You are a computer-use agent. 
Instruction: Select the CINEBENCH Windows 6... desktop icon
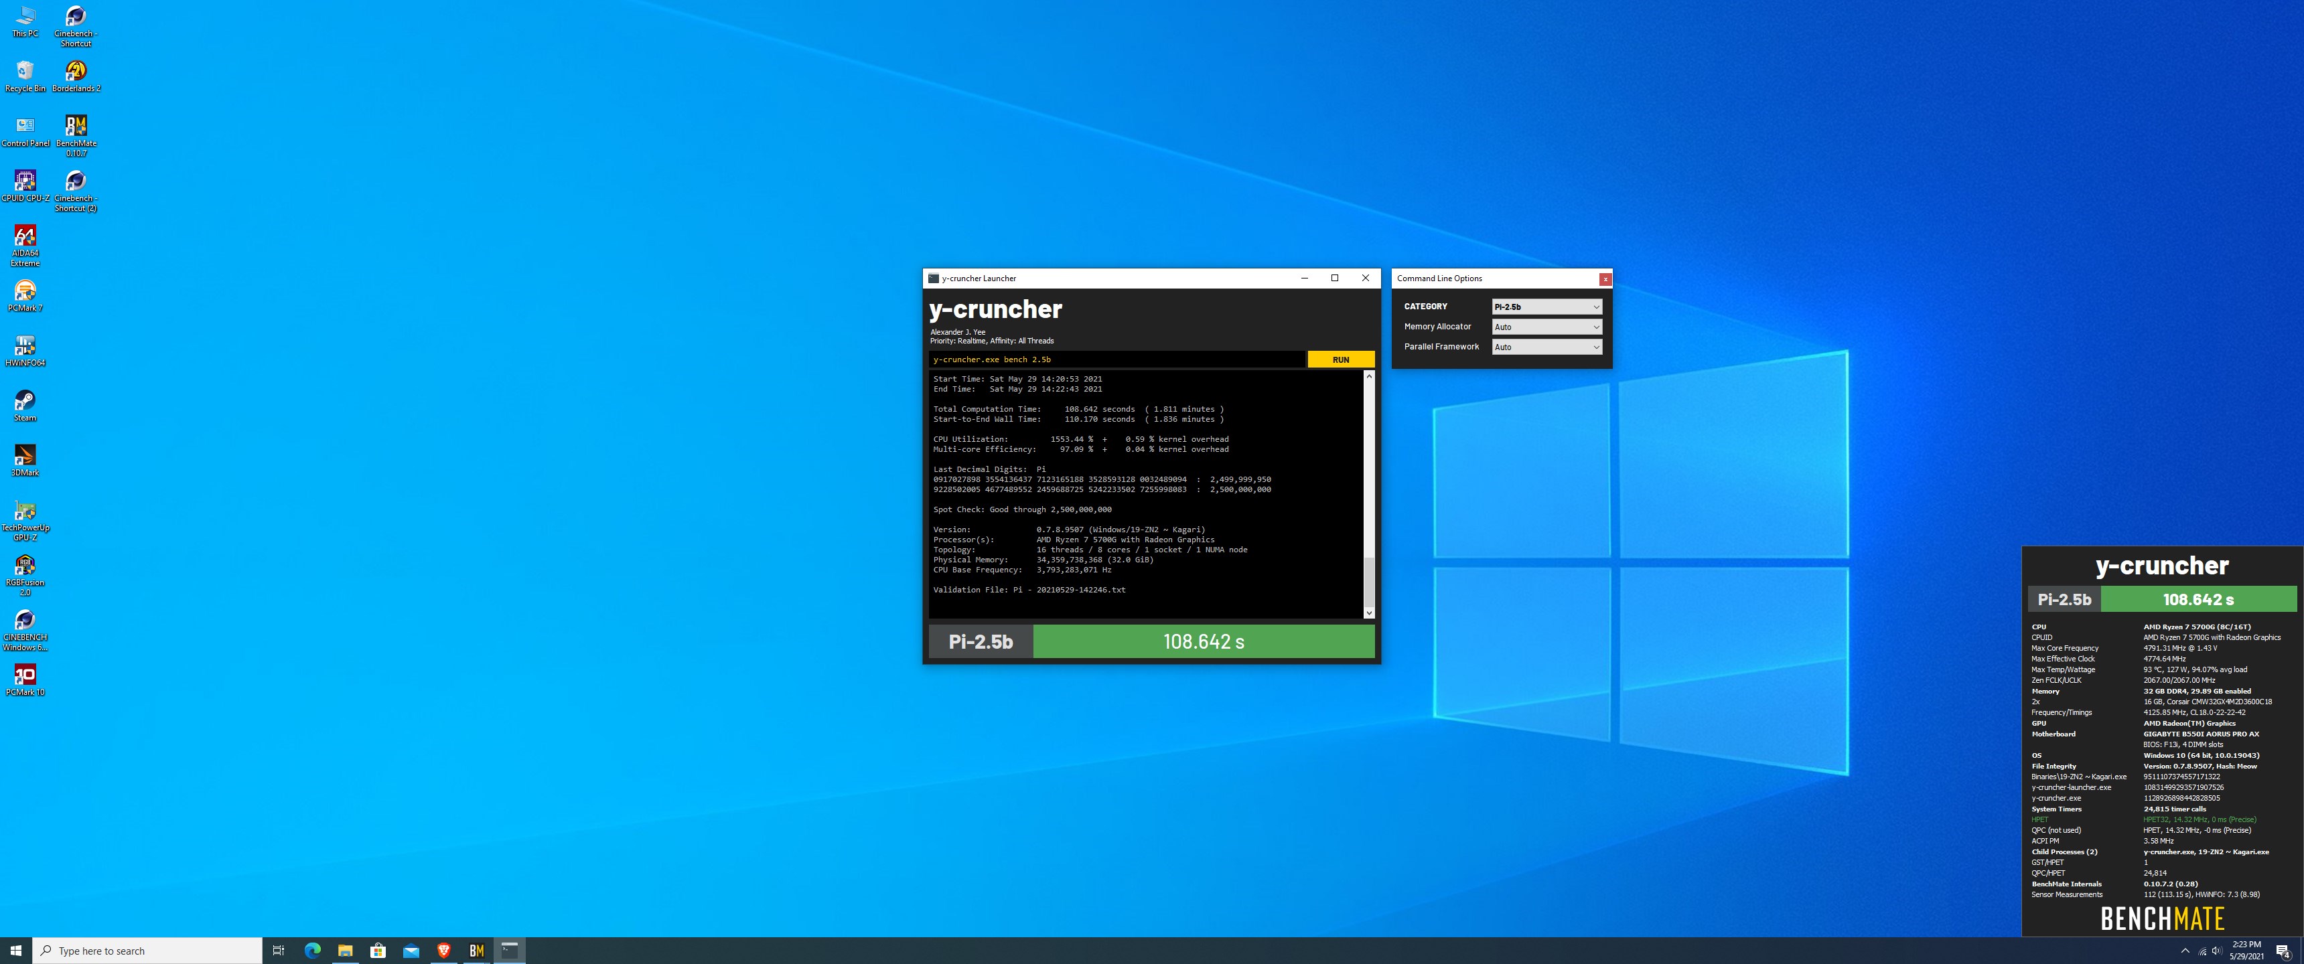coord(25,631)
